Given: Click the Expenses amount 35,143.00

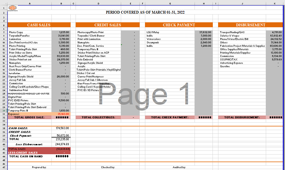Looking at the screenshot, I should click(x=61, y=114).
